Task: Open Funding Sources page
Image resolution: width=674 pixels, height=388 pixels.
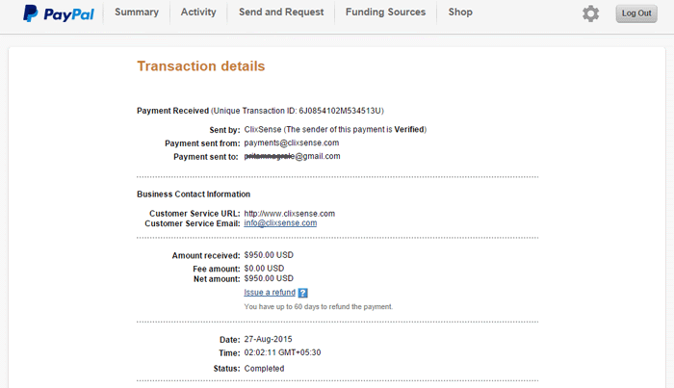Action: (385, 12)
